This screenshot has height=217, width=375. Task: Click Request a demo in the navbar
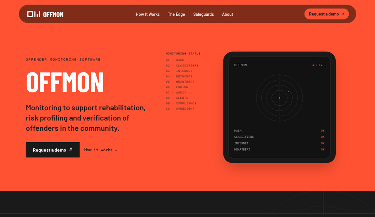point(327,14)
